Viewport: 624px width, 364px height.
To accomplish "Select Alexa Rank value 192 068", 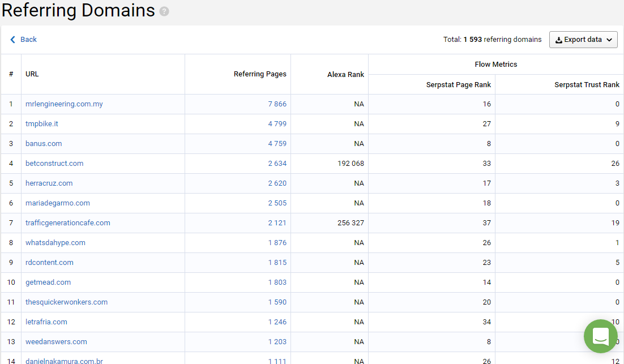I will pyautogui.click(x=351, y=164).
